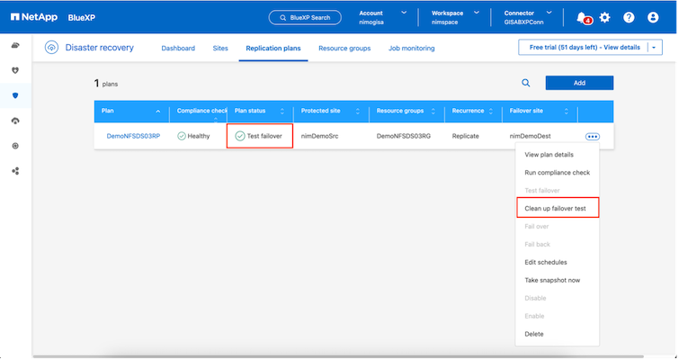This screenshot has height=360, width=679.
Task: Switch to the Dashboard tab
Action: click(x=178, y=48)
